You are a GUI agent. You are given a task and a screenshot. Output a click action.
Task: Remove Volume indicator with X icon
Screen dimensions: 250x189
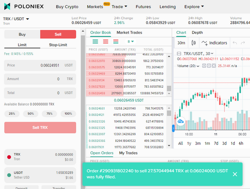pyautogui.click(x=214, y=66)
